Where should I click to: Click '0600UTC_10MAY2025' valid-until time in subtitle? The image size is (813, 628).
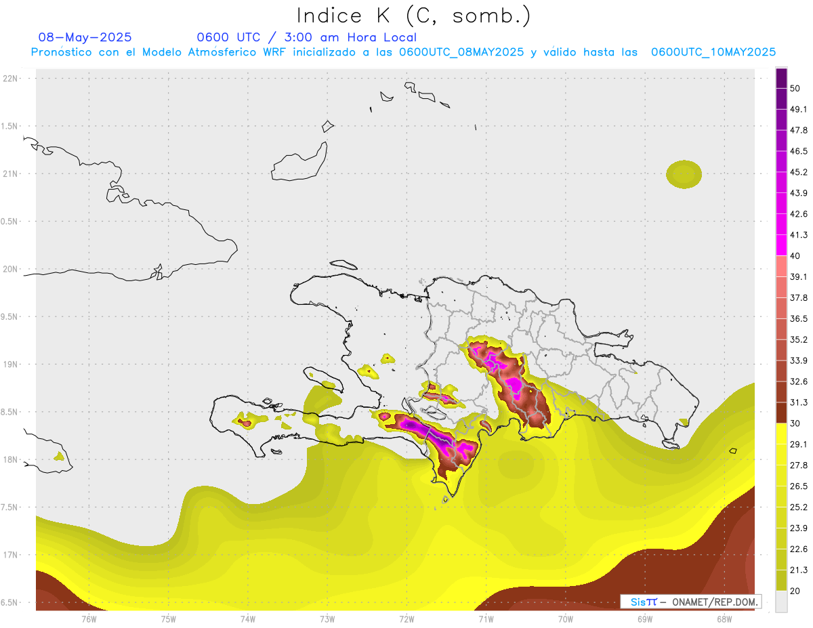[x=713, y=52]
